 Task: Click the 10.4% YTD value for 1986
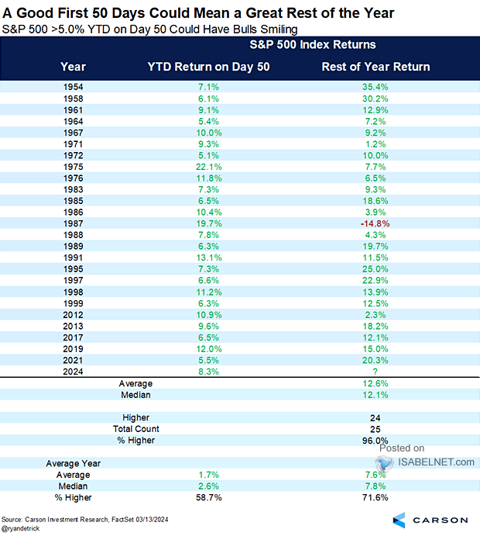(209, 213)
